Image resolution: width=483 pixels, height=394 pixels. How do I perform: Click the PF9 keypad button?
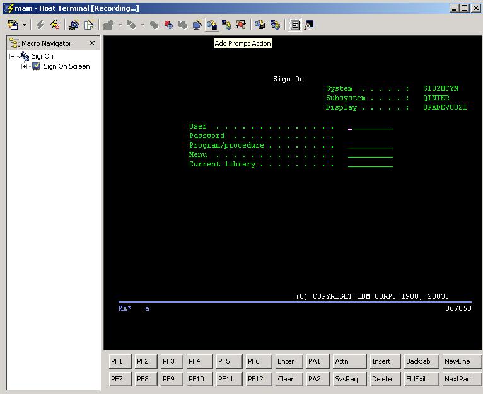coord(172,379)
